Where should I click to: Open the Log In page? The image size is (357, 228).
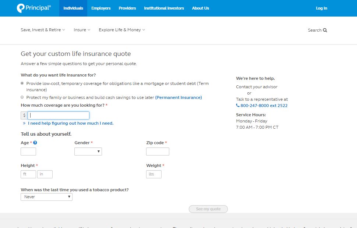click(321, 8)
